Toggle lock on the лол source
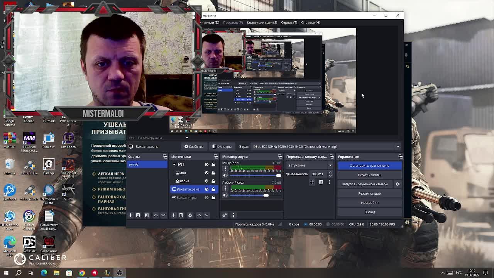This screenshot has height=278, width=494. [x=213, y=173]
